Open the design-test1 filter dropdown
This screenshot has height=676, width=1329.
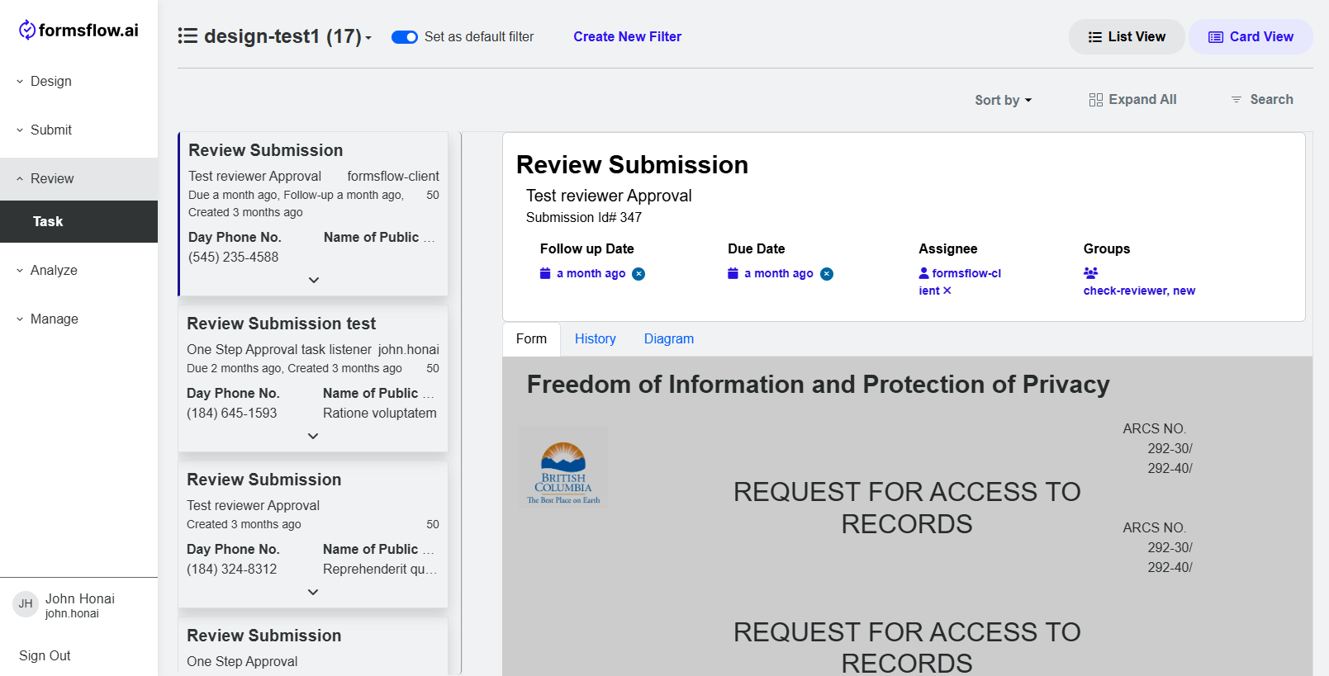click(287, 36)
